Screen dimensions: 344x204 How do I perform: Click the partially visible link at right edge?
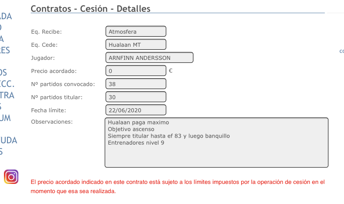click(x=341, y=51)
